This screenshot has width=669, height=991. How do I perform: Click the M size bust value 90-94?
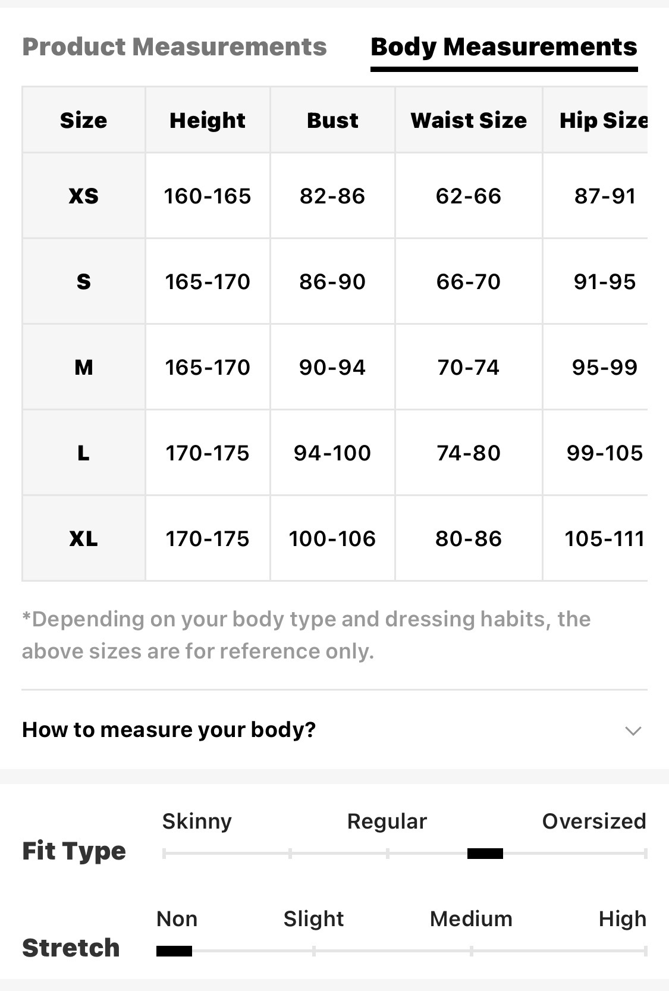332,368
